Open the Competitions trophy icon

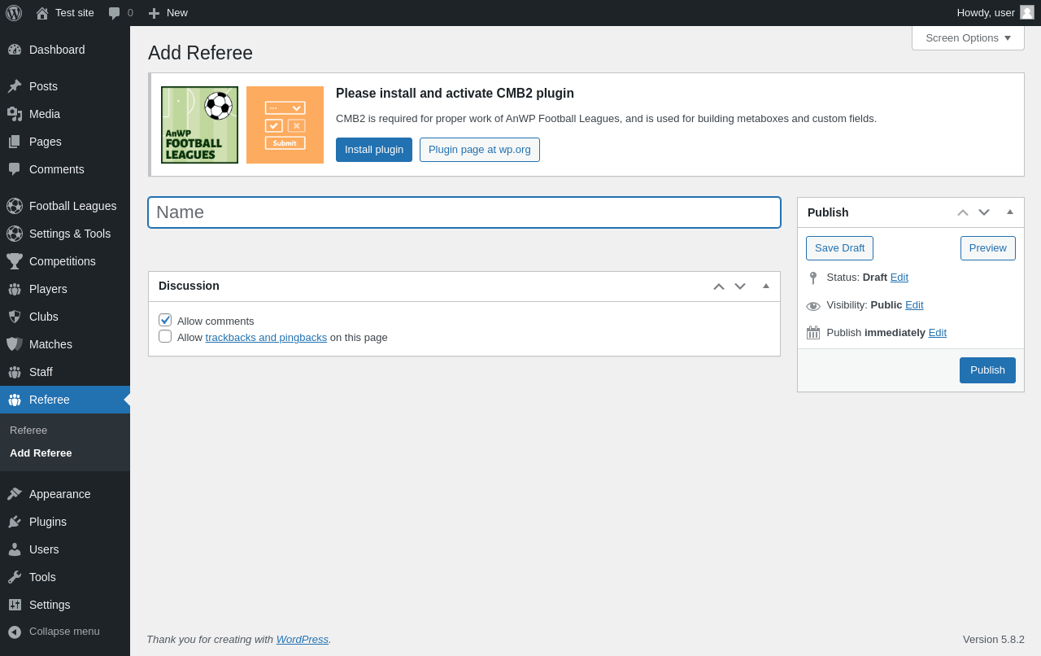[x=15, y=261]
